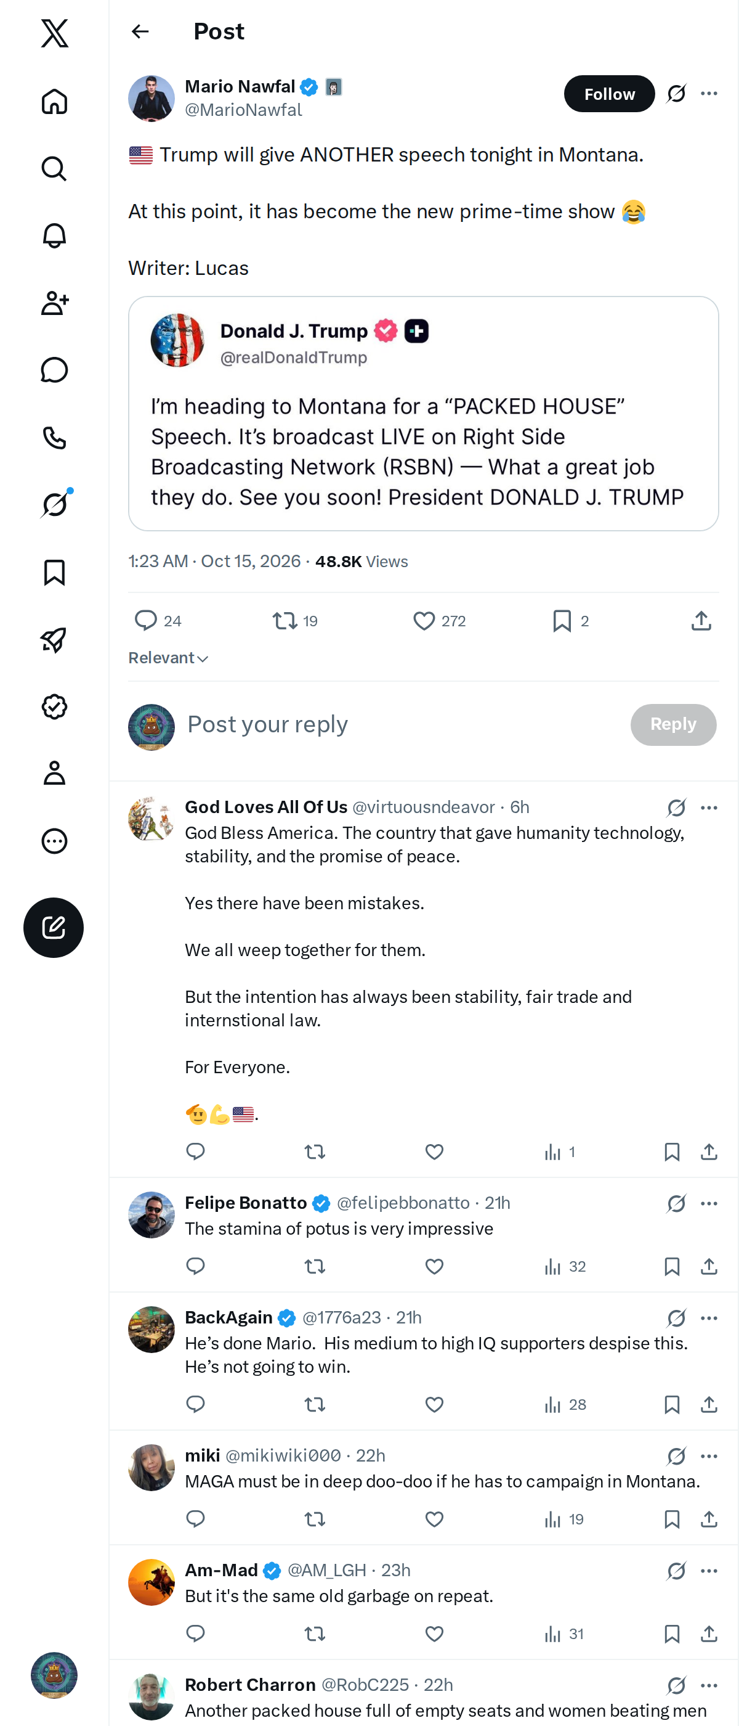Follow Mario Nawfal
The width and height of the screenshot is (739, 1726).
tap(609, 94)
